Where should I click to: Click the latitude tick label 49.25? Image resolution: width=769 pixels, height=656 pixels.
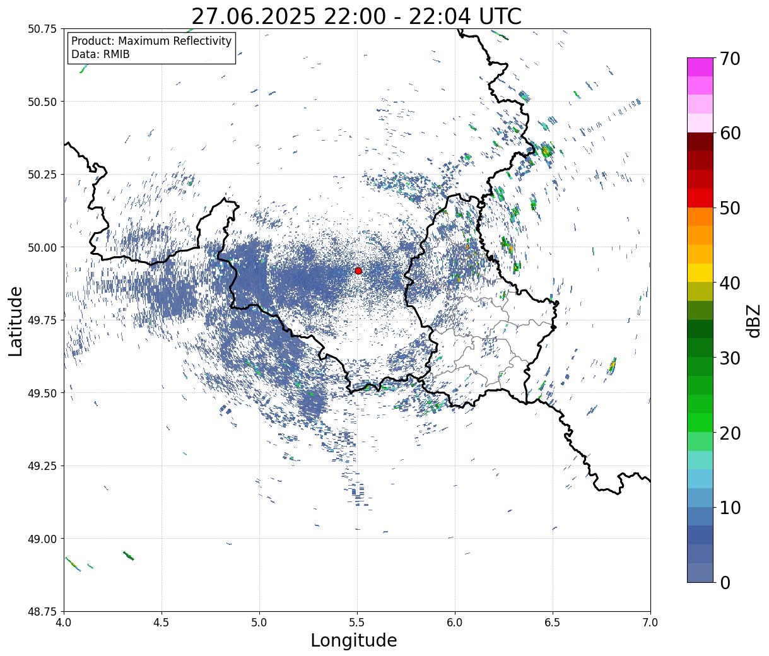pos(42,466)
